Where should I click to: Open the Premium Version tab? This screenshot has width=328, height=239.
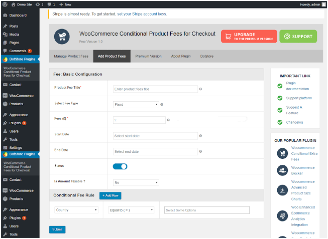(148, 56)
